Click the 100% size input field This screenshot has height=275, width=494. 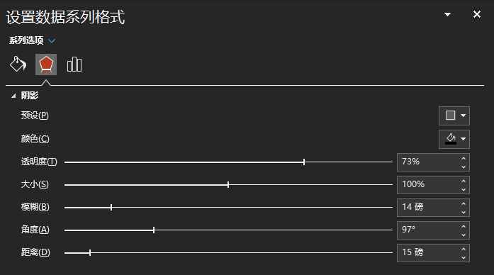(x=428, y=184)
